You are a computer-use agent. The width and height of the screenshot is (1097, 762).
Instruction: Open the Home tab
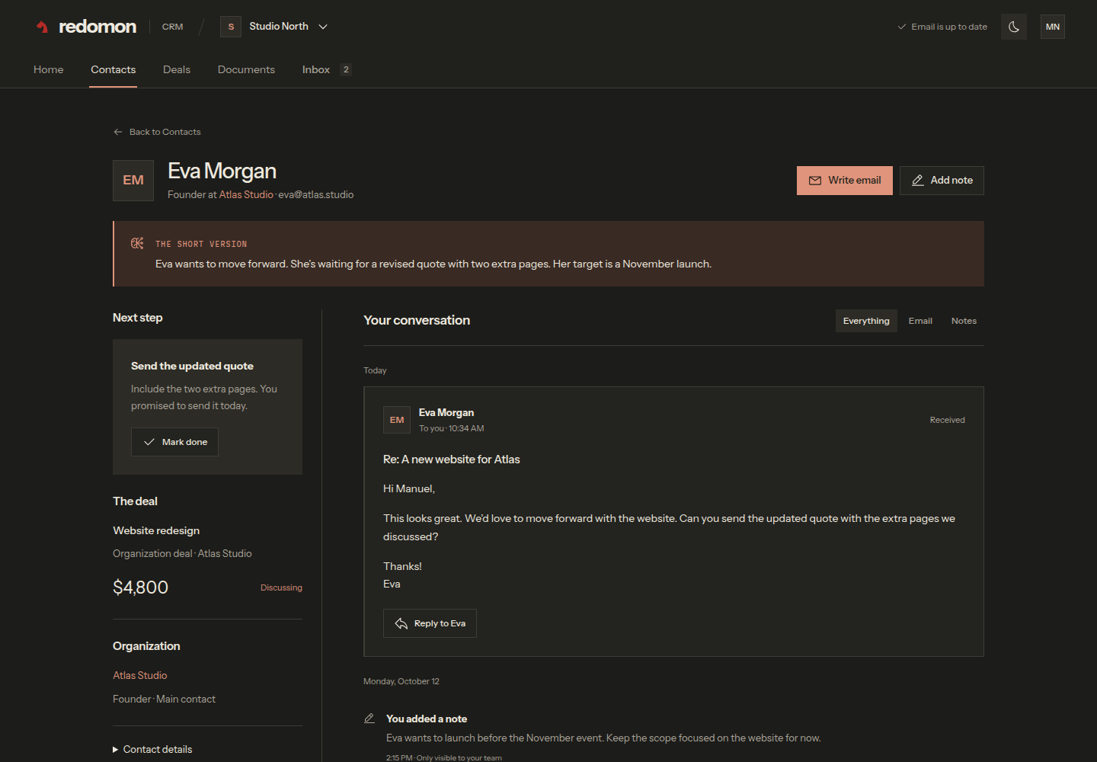tap(49, 69)
